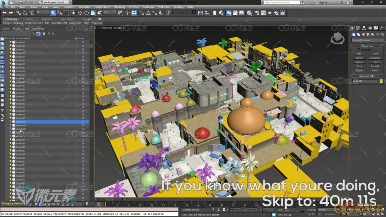Click the Sphere primitive button

click(x=359, y=58)
